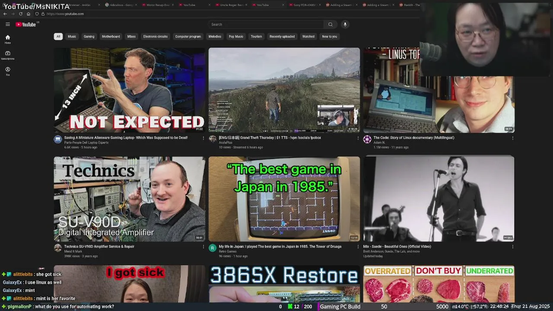Close the Uncle Roger browser tab
553x311 pixels.
pyautogui.click(x=247, y=5)
